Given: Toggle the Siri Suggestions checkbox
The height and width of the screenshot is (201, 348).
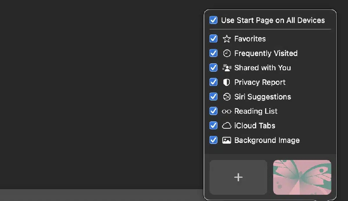Looking at the screenshot, I should click(214, 97).
